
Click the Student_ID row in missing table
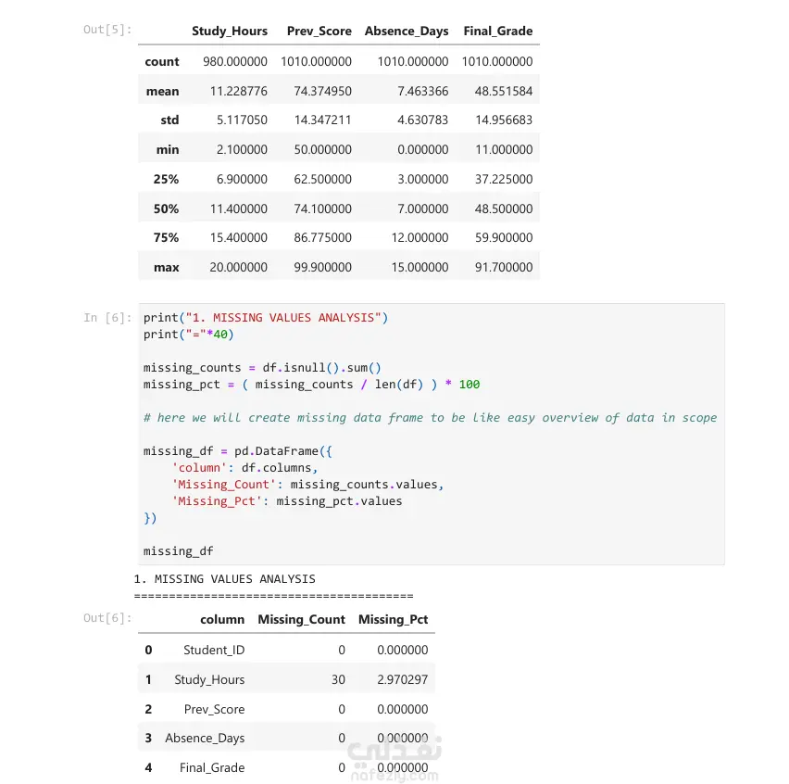286,650
